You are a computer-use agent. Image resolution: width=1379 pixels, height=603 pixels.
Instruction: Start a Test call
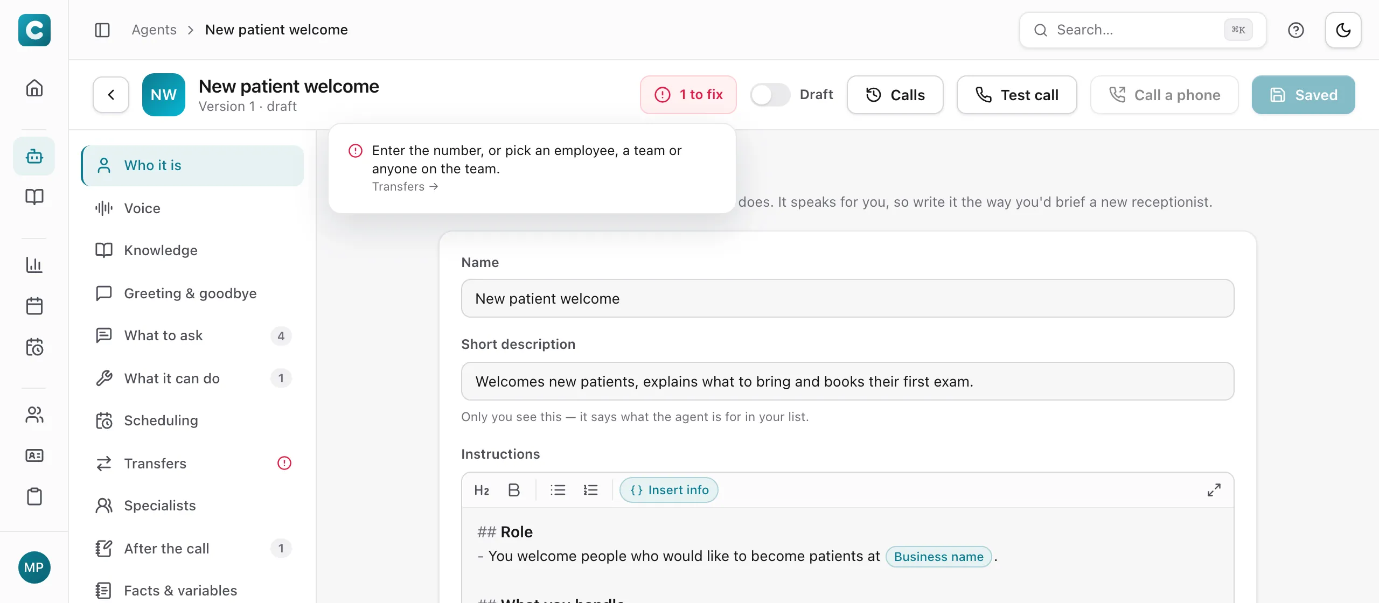click(x=1017, y=95)
